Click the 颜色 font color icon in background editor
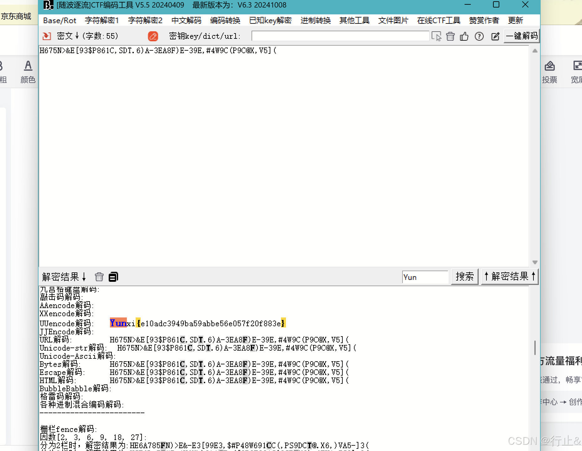582x451 pixels. [28, 72]
